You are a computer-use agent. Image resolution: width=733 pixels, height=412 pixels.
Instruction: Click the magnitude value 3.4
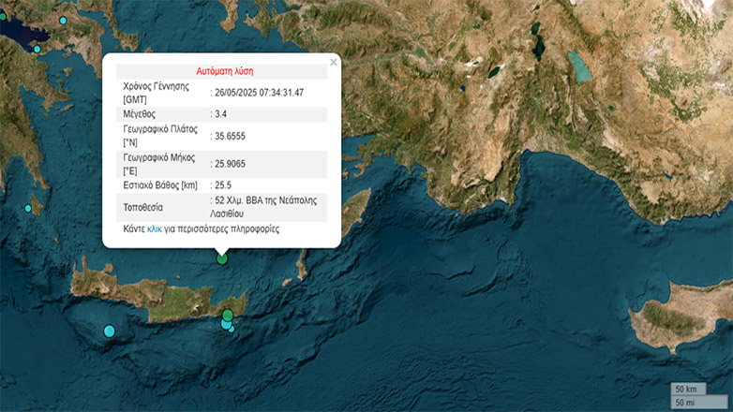click(x=222, y=114)
